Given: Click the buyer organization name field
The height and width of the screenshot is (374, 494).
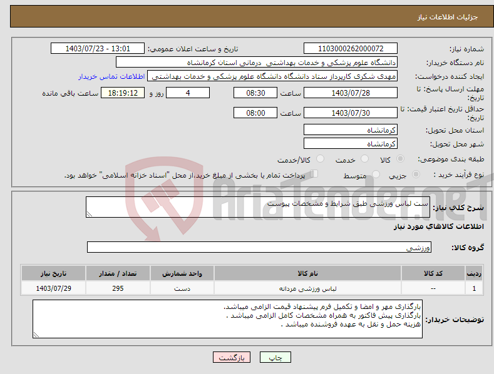Looking at the screenshot, I should [x=257, y=63].
